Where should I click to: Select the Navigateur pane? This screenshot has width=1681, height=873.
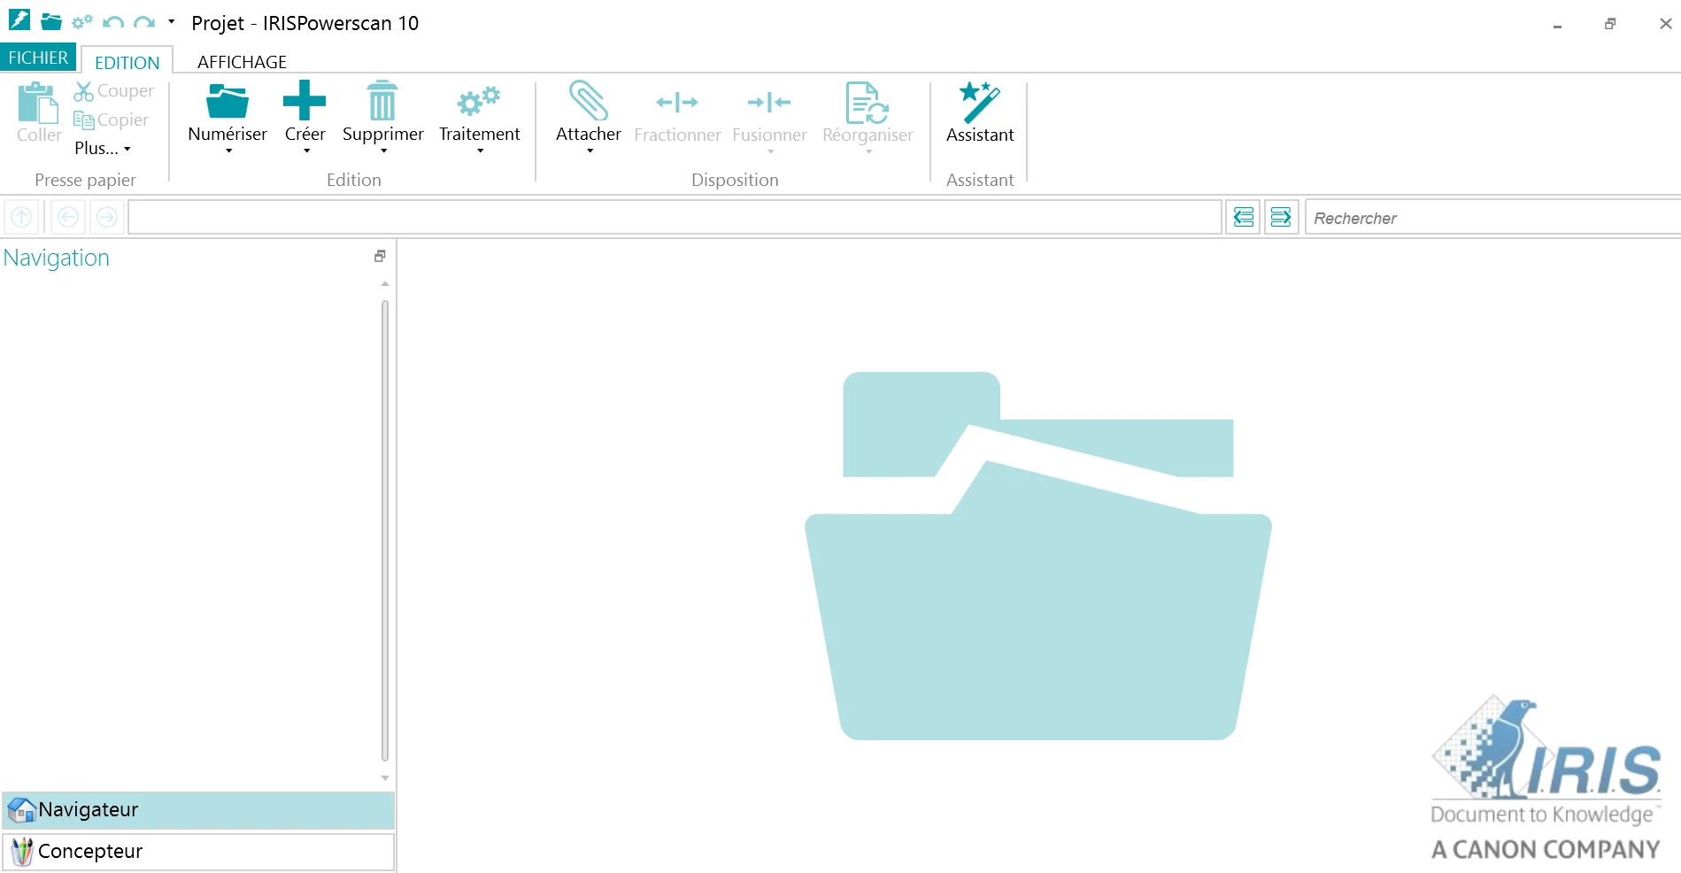tap(198, 809)
